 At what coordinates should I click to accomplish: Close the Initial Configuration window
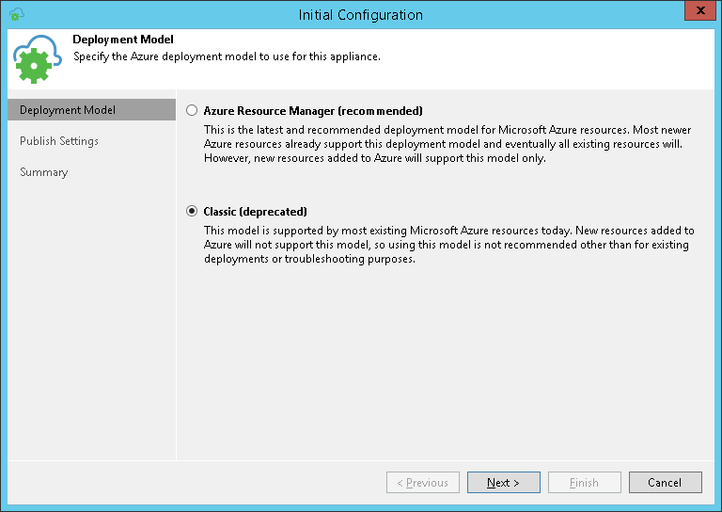(x=697, y=11)
